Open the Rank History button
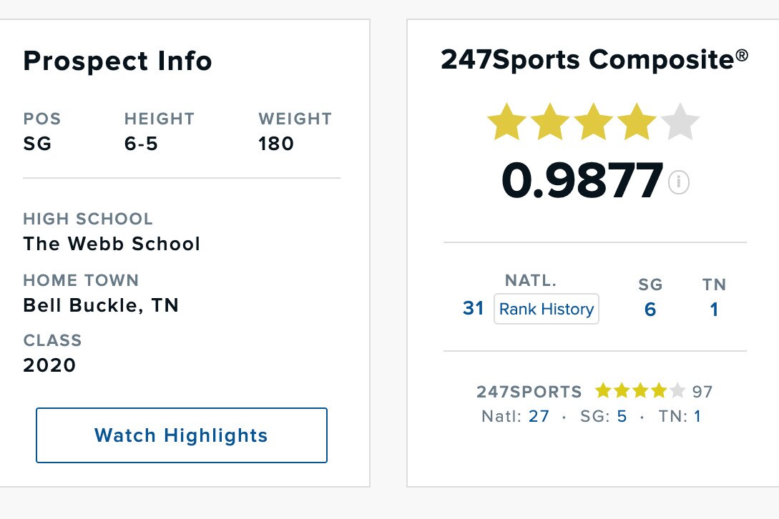Image resolution: width=779 pixels, height=519 pixels. (547, 310)
